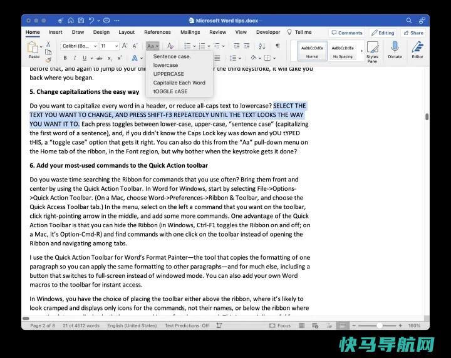Expand the numbering list dropdown arrow
Viewport: 451px width, 358px height.
click(x=209, y=46)
